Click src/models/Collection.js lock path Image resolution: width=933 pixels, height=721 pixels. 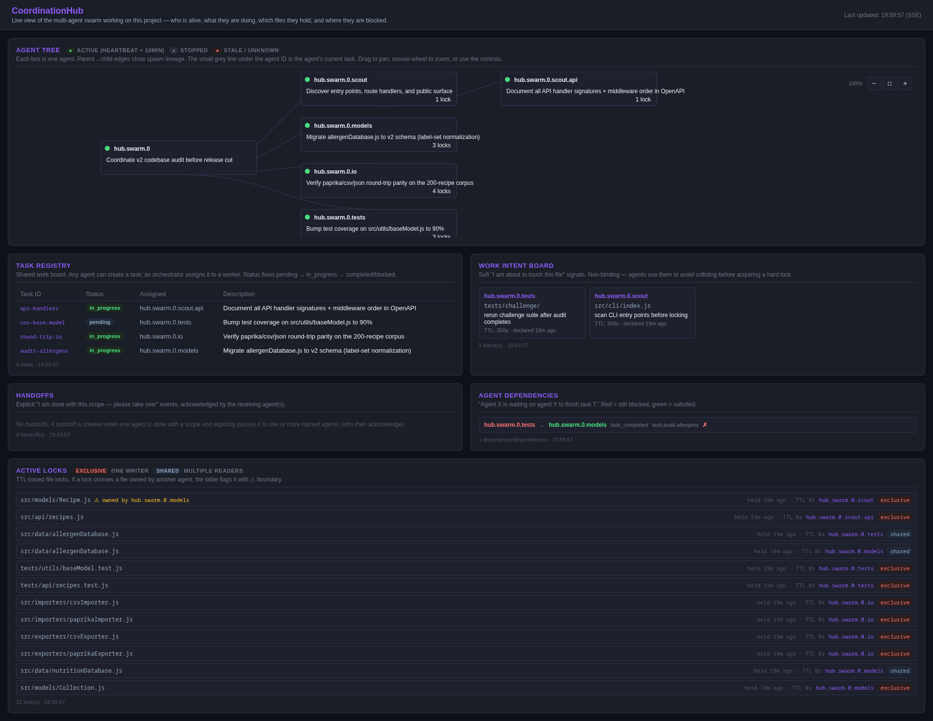point(62,688)
